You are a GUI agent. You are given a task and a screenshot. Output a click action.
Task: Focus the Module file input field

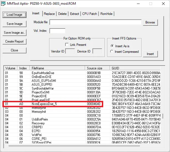(x=95, y=22)
